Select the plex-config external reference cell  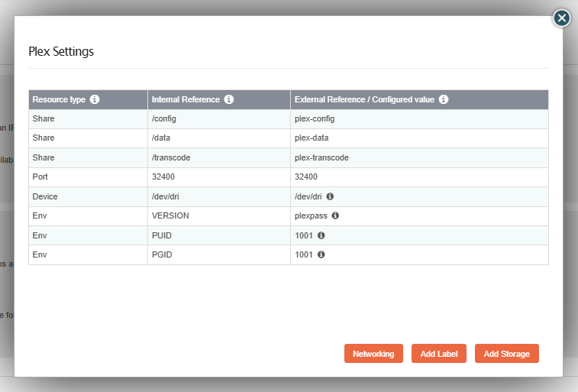click(x=315, y=119)
